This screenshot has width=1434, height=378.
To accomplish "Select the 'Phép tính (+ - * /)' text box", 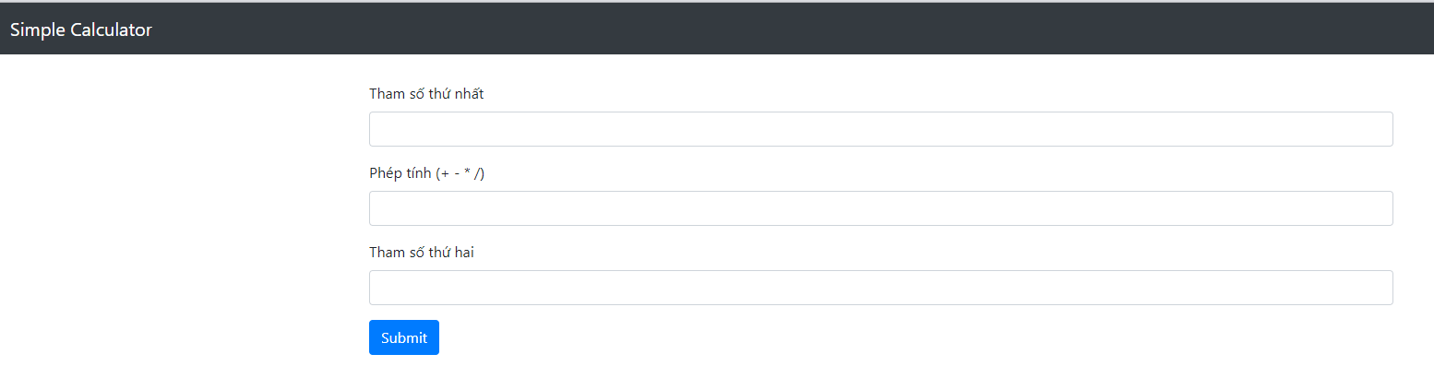I will (x=880, y=208).
